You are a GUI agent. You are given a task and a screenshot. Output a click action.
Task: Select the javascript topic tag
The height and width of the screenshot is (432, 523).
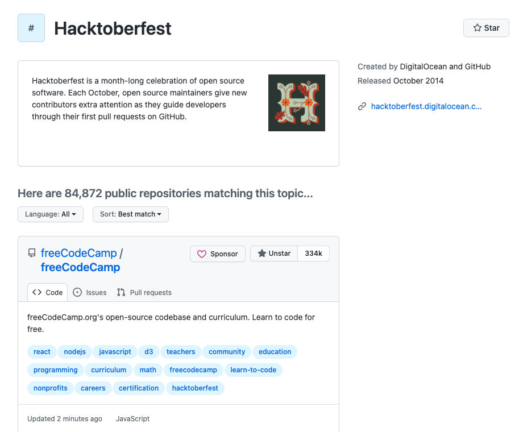(115, 352)
